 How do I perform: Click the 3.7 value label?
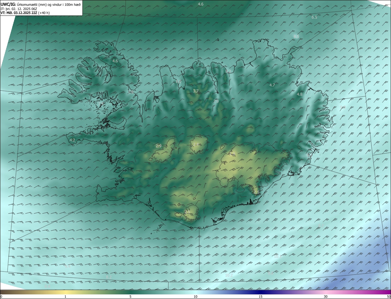coord(196,91)
